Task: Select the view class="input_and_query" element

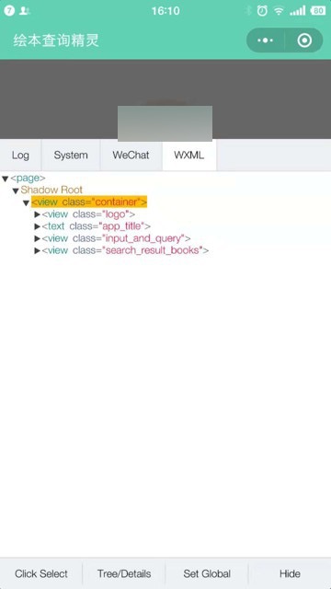Action: point(116,238)
